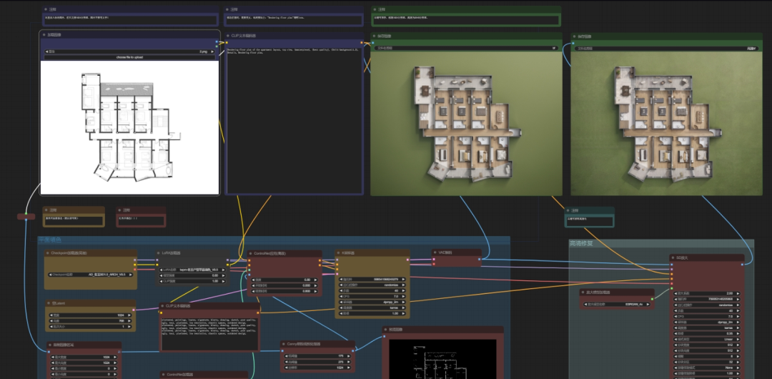The image size is (772, 379).
Task: Increase 步数 40 in K采样器 with right arrow
Action: (404, 290)
